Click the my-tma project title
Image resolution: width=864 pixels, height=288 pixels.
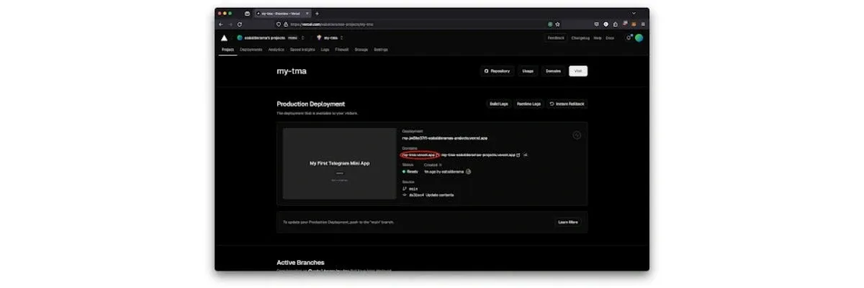tap(292, 71)
